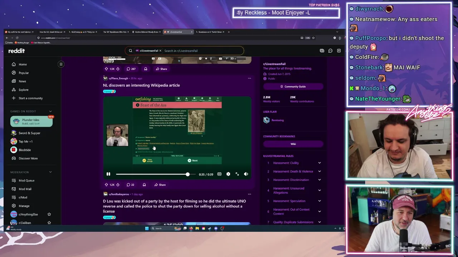
Task: Open u/Piece_Enough profile
Action: [x=118, y=78]
